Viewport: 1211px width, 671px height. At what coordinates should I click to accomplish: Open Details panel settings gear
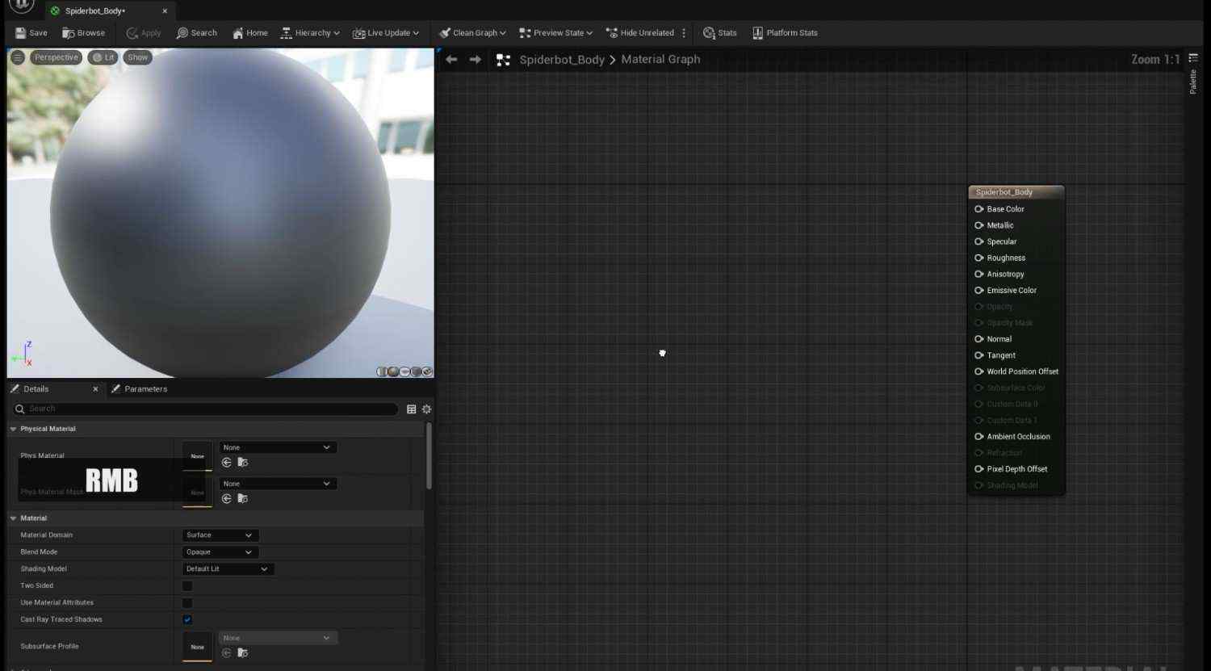[426, 409]
